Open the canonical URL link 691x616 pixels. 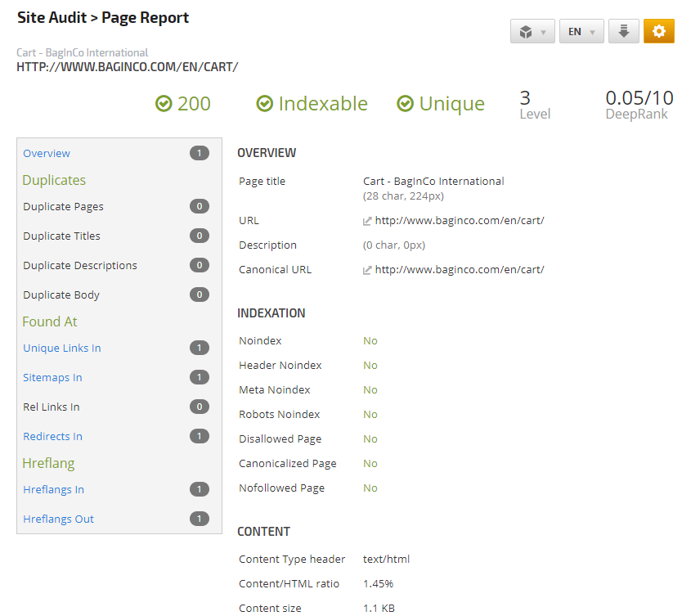tap(459, 270)
